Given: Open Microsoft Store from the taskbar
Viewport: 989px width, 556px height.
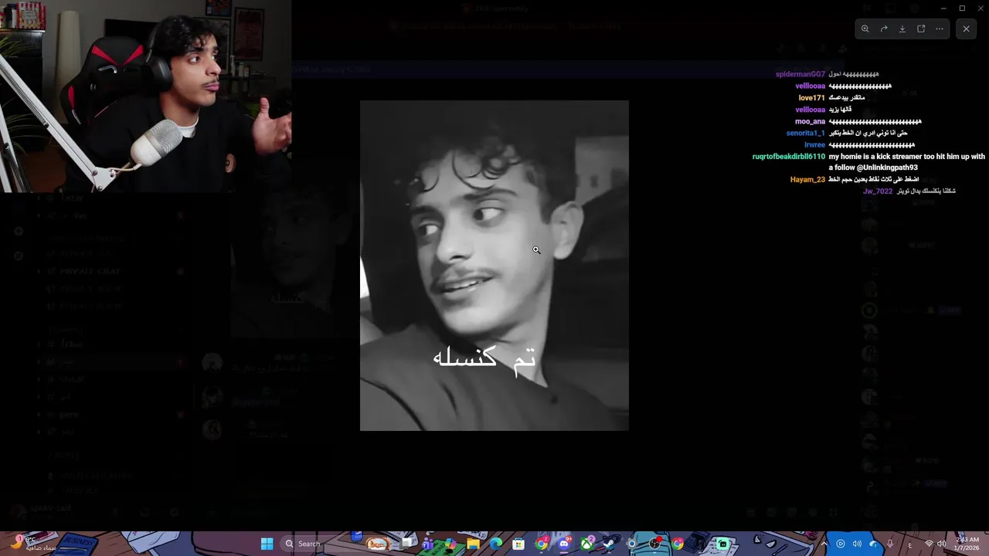Looking at the screenshot, I should pos(518,544).
